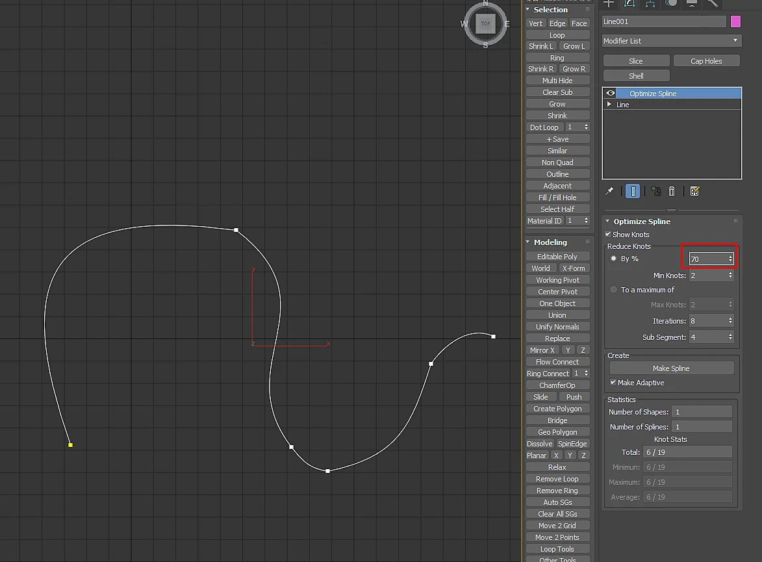Click the ChamferOp button
762x562 pixels.
click(557, 385)
